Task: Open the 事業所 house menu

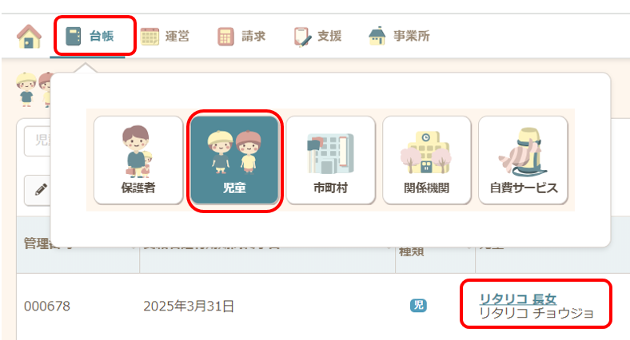Action: point(399,36)
